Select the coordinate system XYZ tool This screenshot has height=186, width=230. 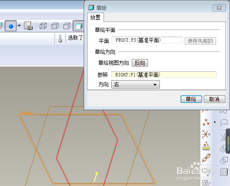tap(206, 134)
